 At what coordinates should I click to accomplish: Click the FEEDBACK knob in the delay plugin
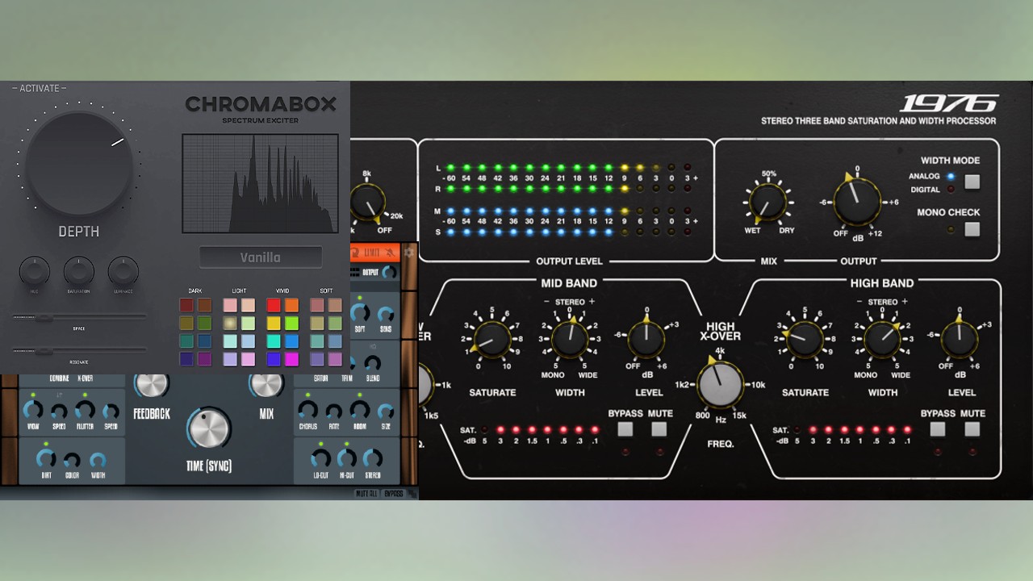point(151,384)
